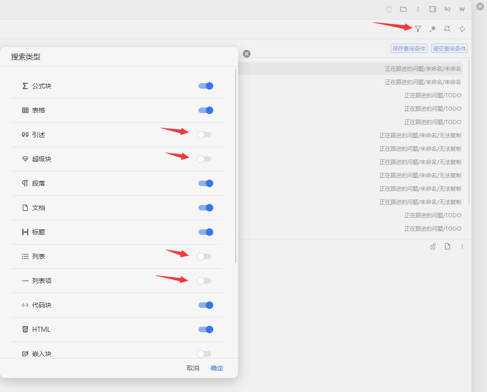Click 清空查询条件 button
Image resolution: width=487 pixels, height=392 pixels.
(x=449, y=48)
